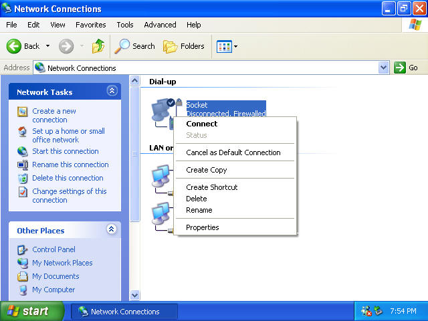Click the Search magnifier toolbar button
Viewport: 428px width, 321px height.
click(x=134, y=46)
